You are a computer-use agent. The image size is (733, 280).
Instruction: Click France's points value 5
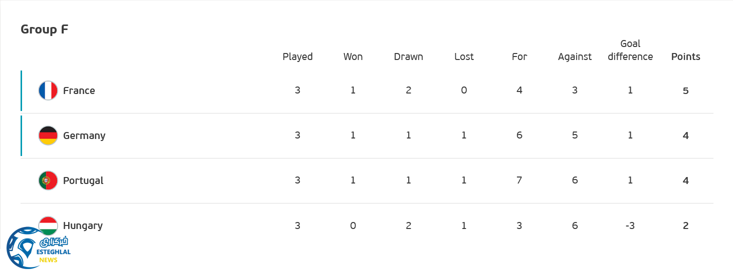[x=685, y=90]
